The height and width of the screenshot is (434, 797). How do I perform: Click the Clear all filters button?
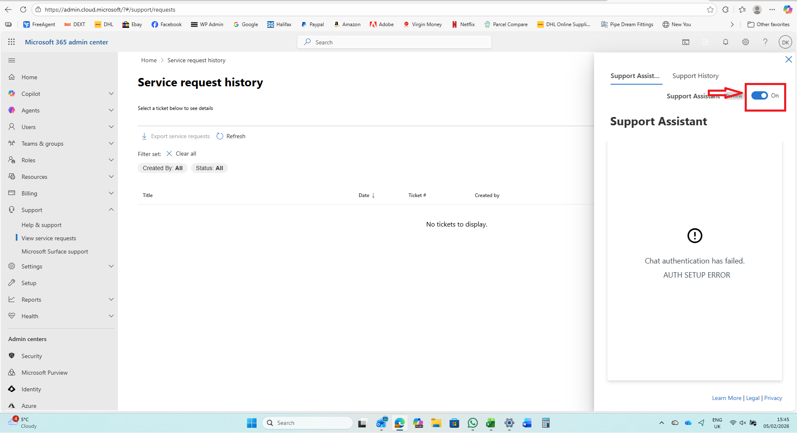(x=181, y=154)
